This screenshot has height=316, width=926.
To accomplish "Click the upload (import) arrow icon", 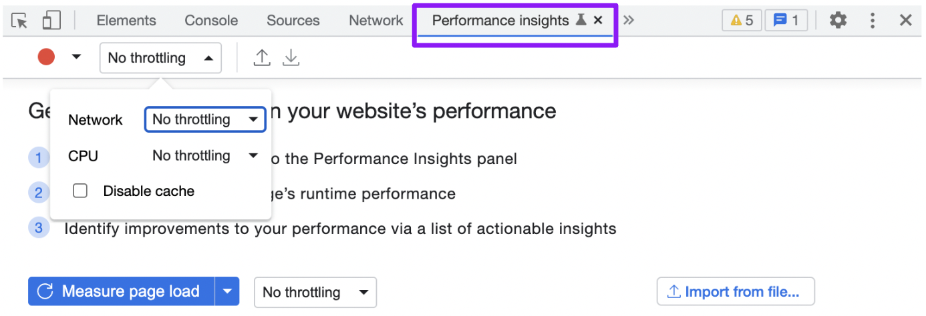I will pos(262,58).
